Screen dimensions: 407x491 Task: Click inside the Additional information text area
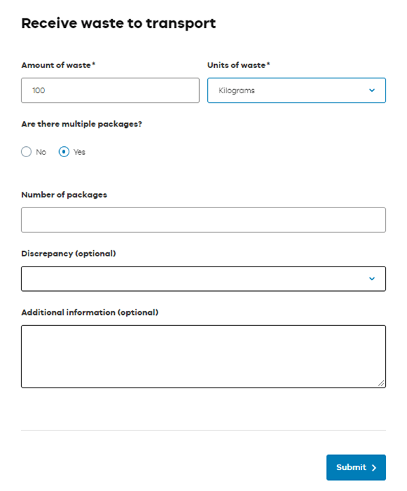click(203, 356)
